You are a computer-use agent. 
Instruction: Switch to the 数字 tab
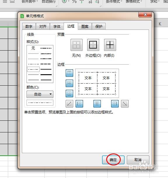coord(29,26)
